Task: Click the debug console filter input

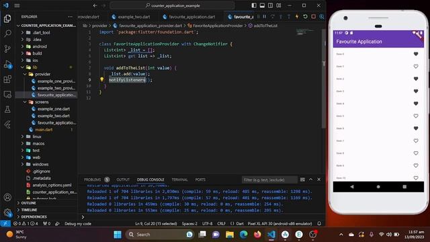Action: [x=269, y=179]
